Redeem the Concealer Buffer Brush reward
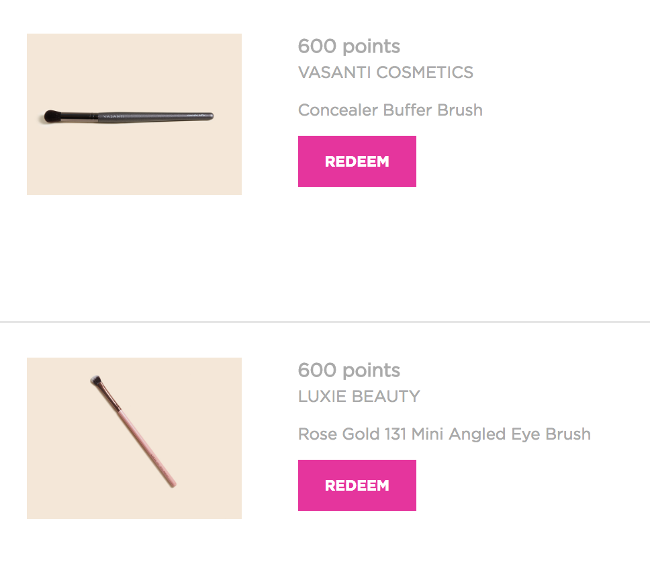Viewport: 650px width, 566px height. [357, 161]
